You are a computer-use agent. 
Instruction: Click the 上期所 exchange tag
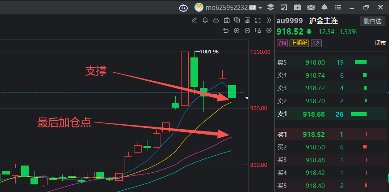click(x=299, y=43)
